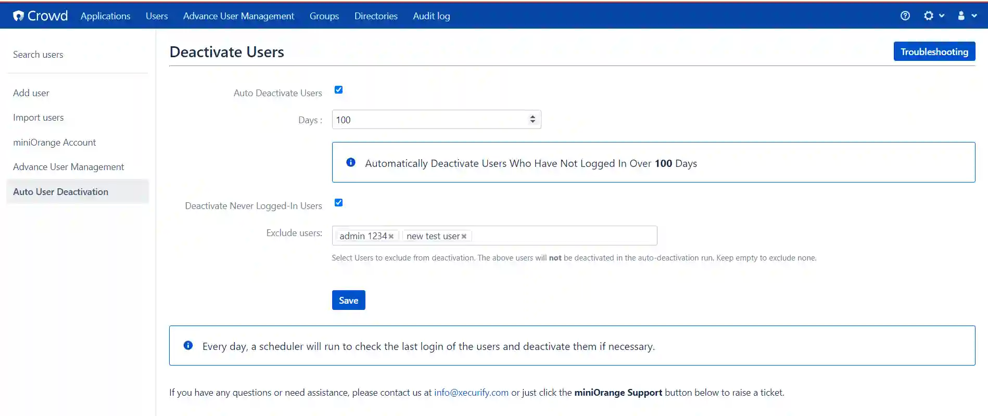Click info icon in scheduler notice

tap(188, 345)
